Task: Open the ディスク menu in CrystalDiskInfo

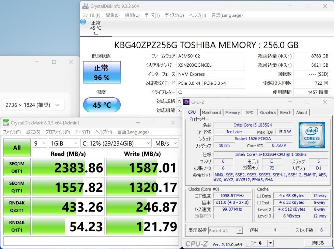Action: 175,15
